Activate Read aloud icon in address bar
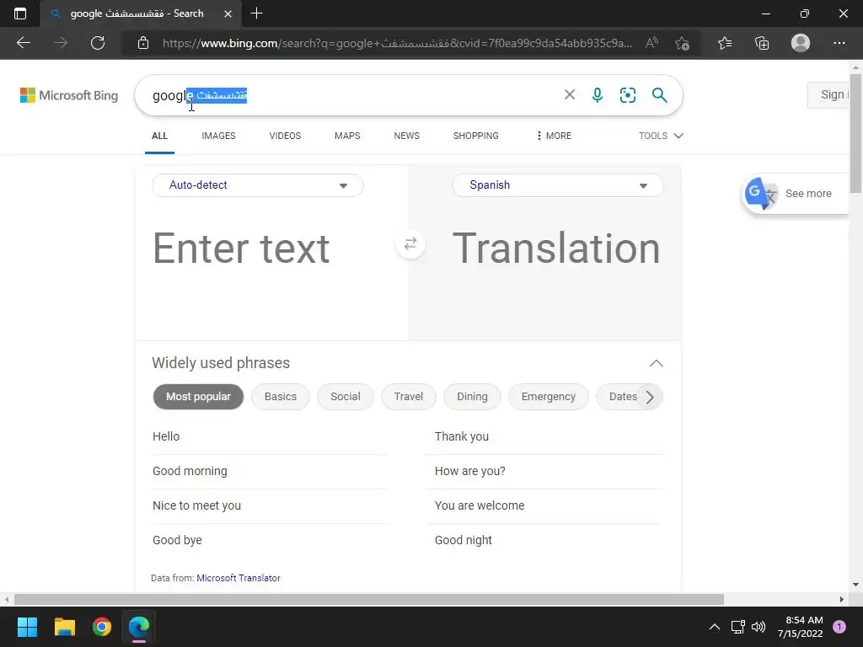The height and width of the screenshot is (647, 863). (651, 43)
